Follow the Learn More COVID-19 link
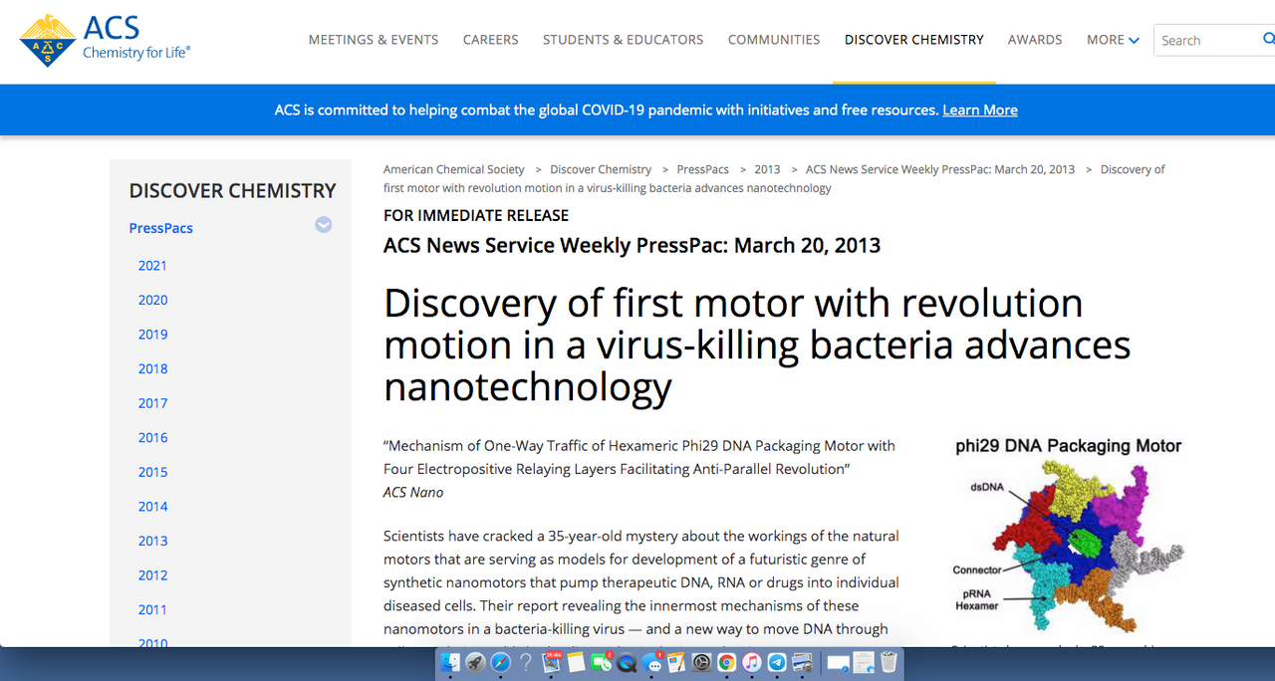Image resolution: width=1275 pixels, height=681 pixels. coord(980,110)
